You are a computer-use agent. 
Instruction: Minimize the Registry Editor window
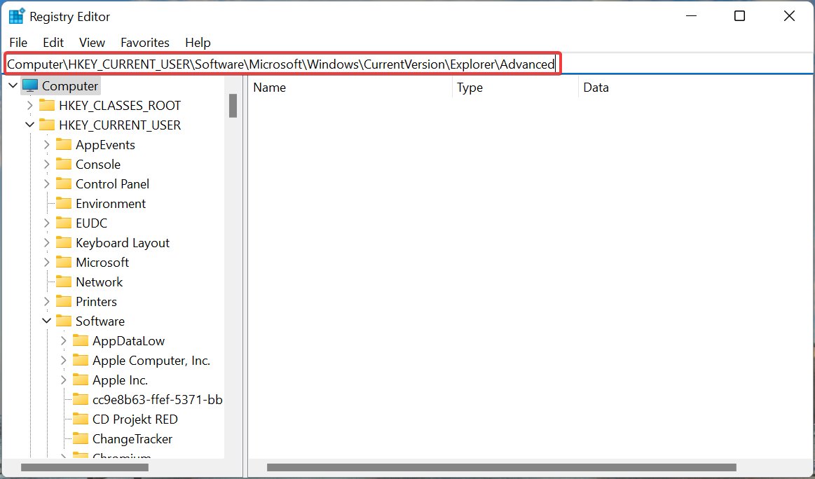pos(691,16)
